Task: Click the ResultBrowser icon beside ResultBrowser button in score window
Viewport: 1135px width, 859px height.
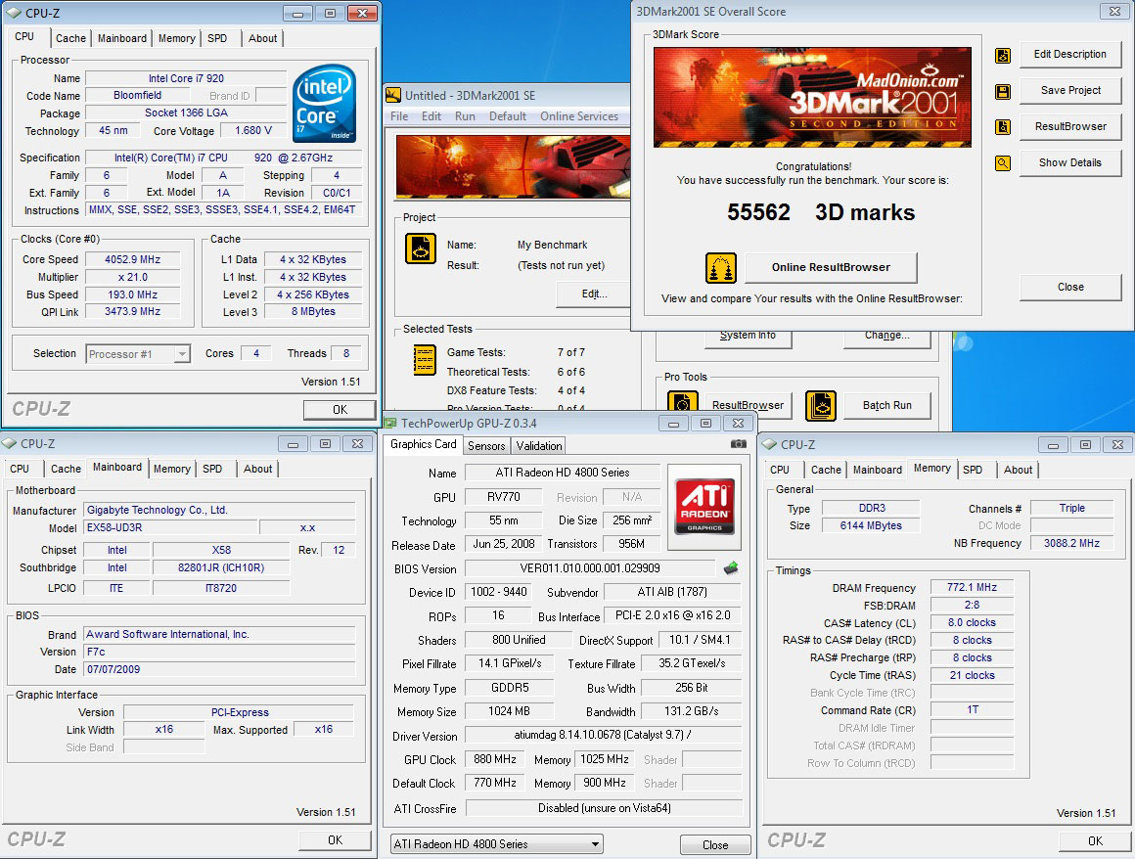Action: (x=1003, y=127)
